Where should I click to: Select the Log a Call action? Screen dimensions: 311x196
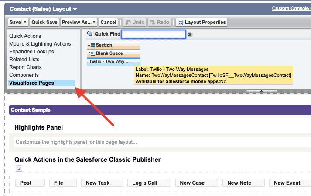tap(145, 183)
